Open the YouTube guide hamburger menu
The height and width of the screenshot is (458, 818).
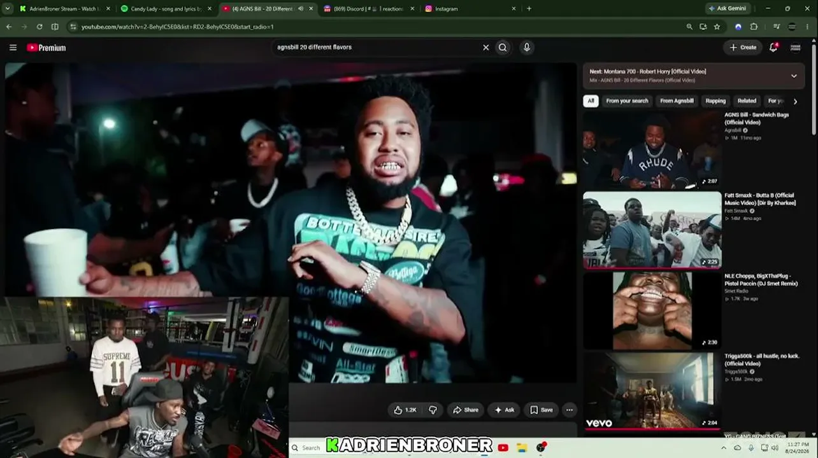click(13, 48)
